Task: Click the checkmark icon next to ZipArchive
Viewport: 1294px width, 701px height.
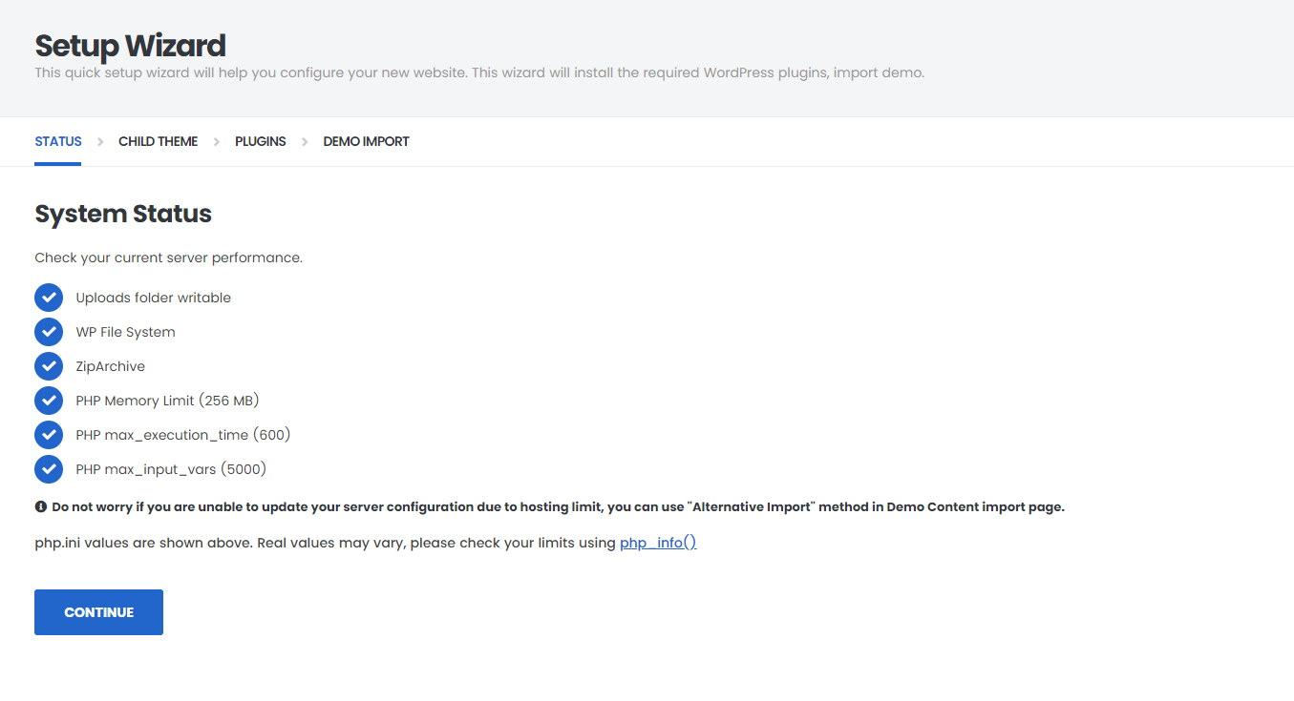Action: click(49, 366)
